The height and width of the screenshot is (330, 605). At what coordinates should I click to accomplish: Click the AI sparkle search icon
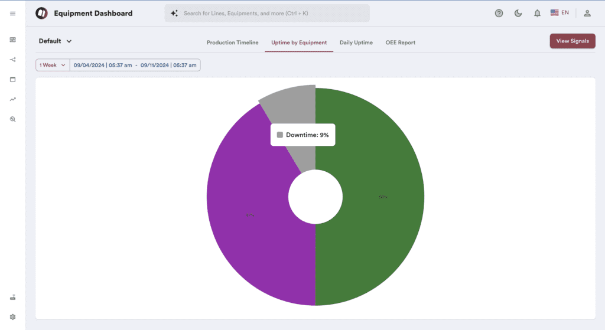point(174,13)
